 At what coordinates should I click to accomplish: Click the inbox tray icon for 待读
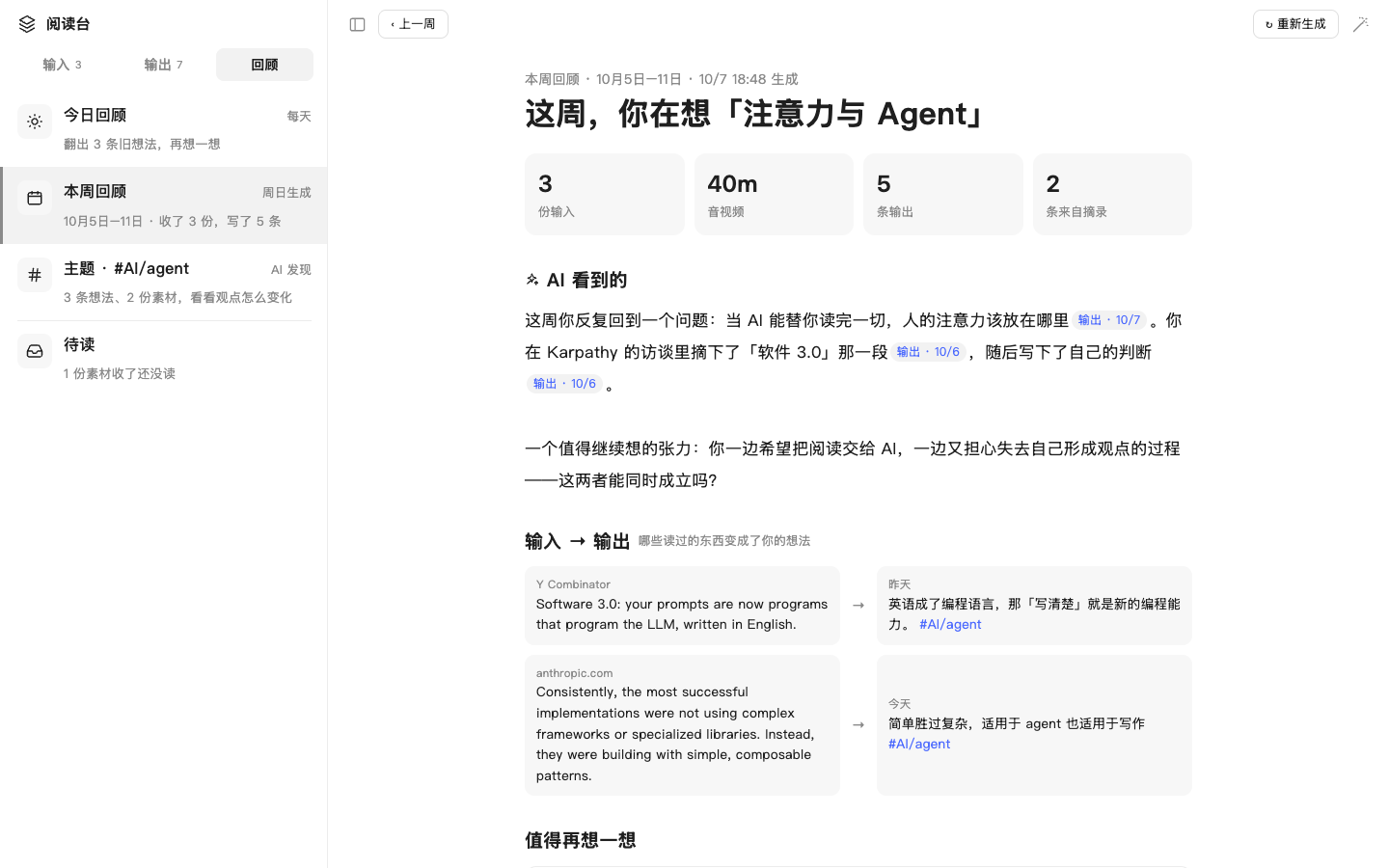click(35, 351)
